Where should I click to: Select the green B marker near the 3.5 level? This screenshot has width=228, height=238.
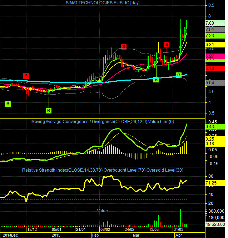coord(49,111)
